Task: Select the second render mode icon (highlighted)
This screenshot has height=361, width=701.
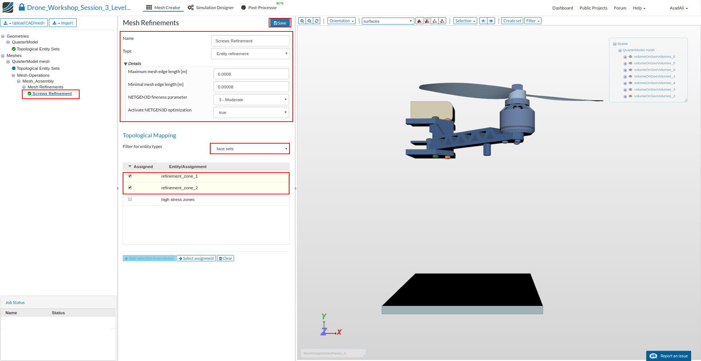Action: [427, 21]
